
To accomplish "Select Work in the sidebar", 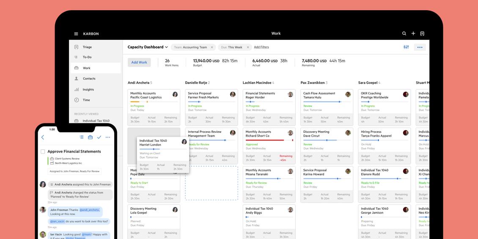I will [96, 68].
